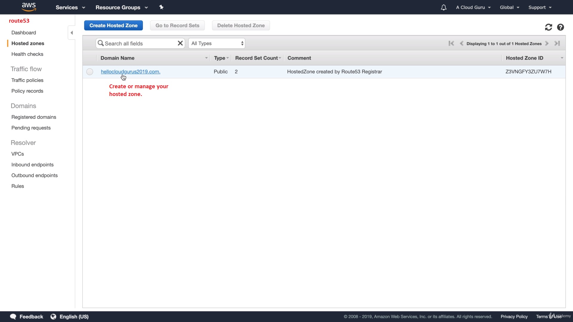This screenshot has height=322, width=573.
Task: Clear the search field with X icon
Action: coord(180,43)
